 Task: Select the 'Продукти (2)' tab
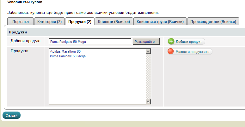click(80, 22)
